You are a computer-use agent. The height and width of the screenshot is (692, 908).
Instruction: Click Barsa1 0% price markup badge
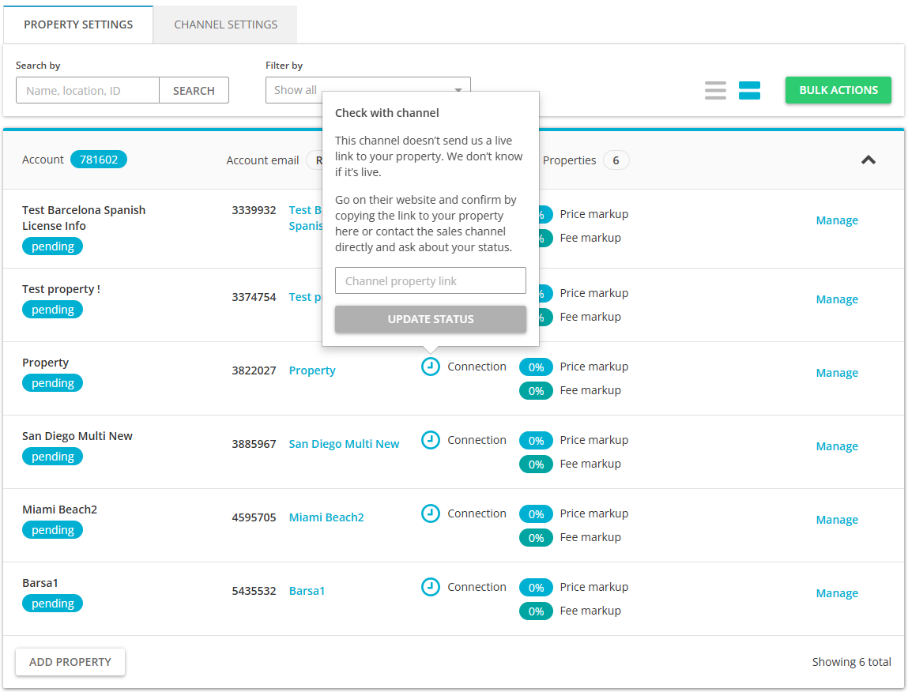coord(537,588)
